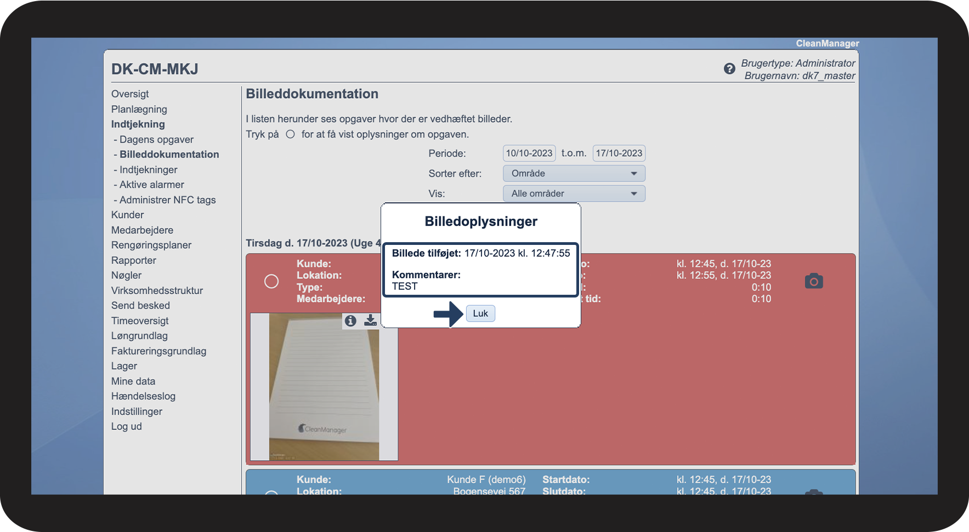The height and width of the screenshot is (532, 969).
Task: Click camera icon on the red task card
Action: click(x=814, y=281)
